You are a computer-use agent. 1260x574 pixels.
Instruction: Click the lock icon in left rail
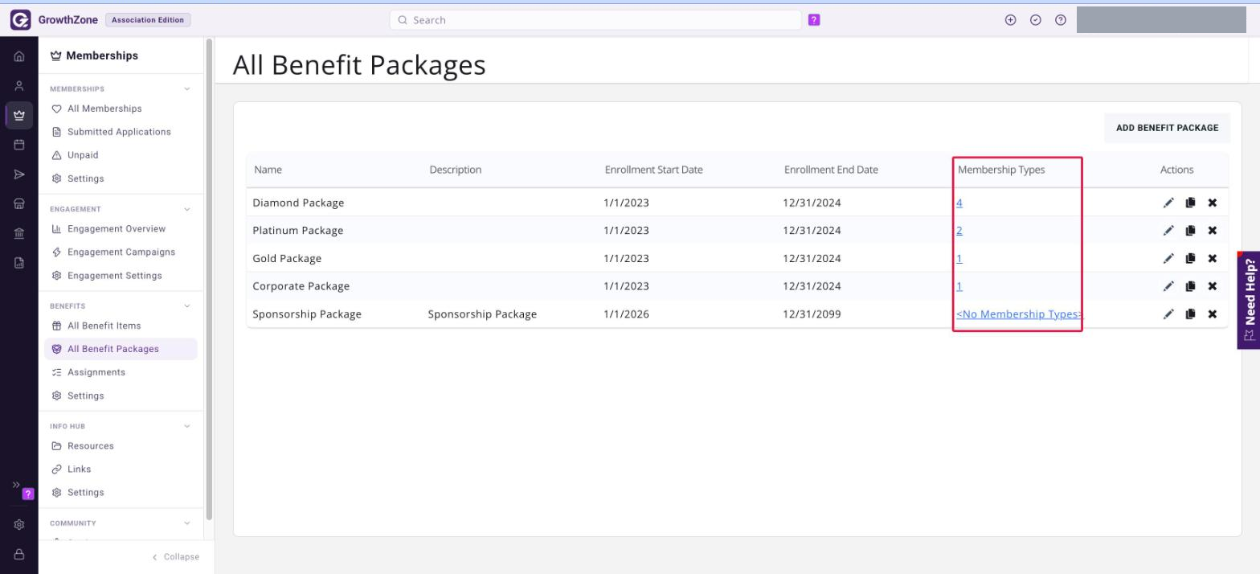coord(19,554)
